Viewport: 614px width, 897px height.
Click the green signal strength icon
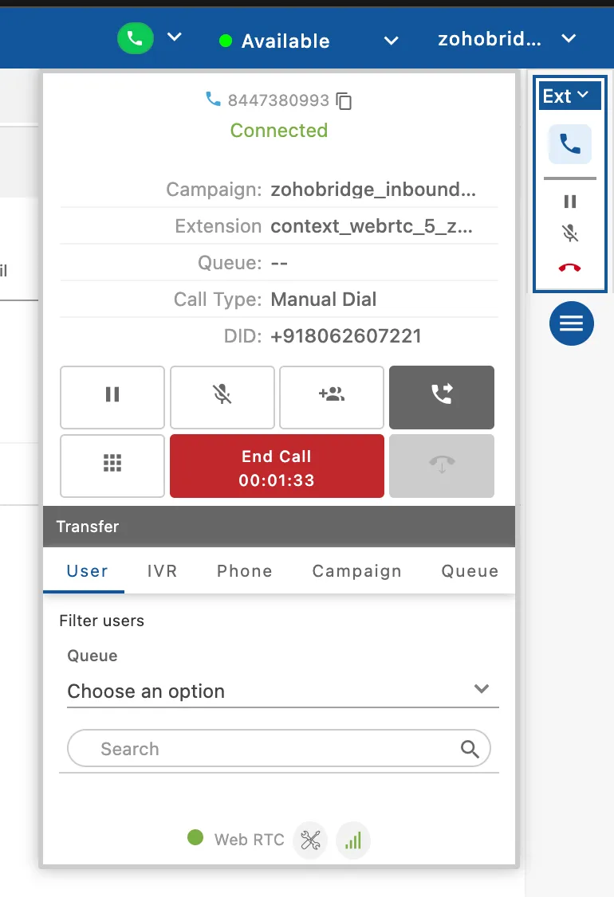(352, 840)
